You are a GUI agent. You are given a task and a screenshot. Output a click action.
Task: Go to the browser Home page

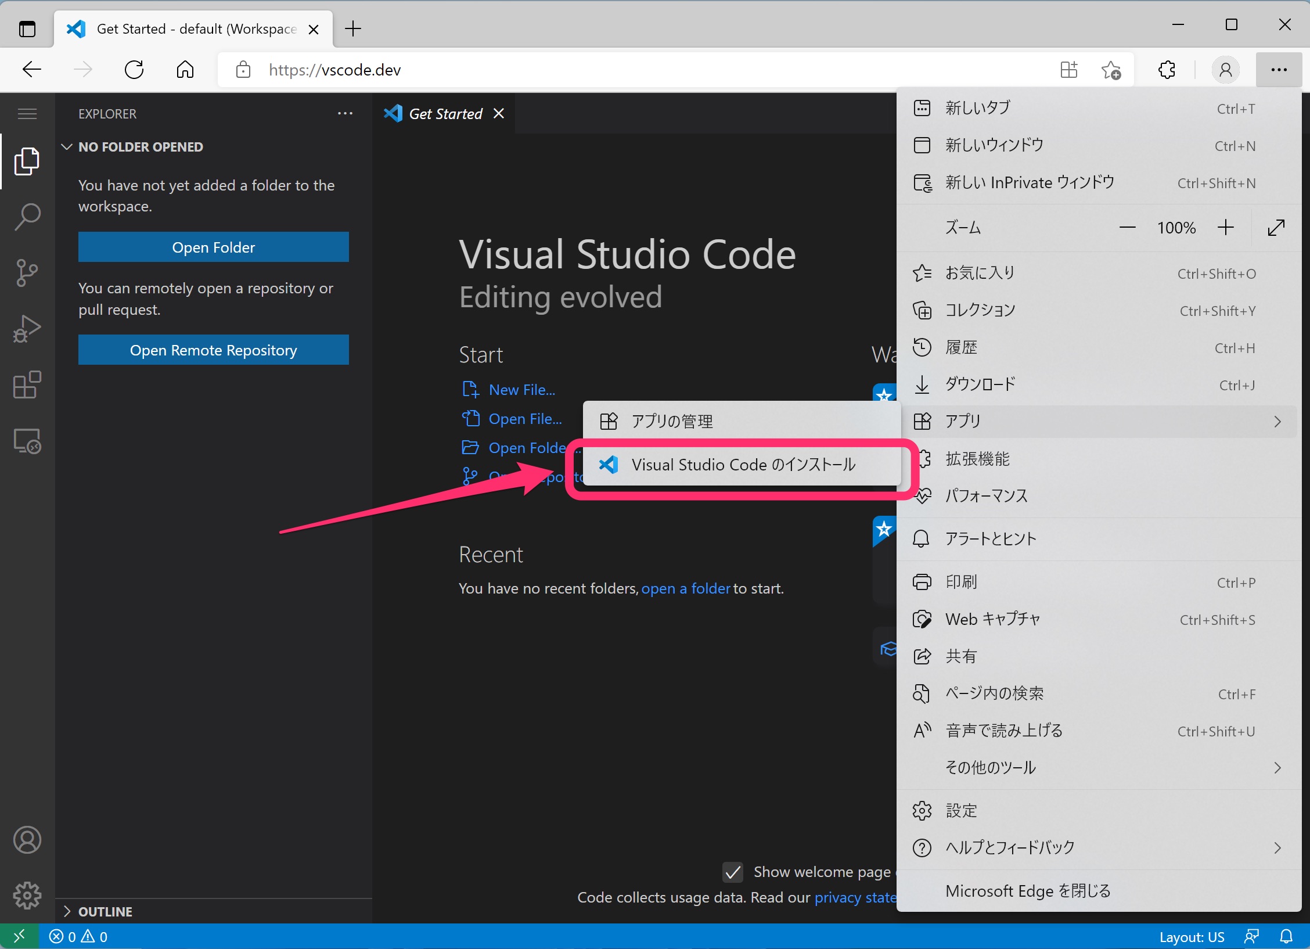(185, 70)
